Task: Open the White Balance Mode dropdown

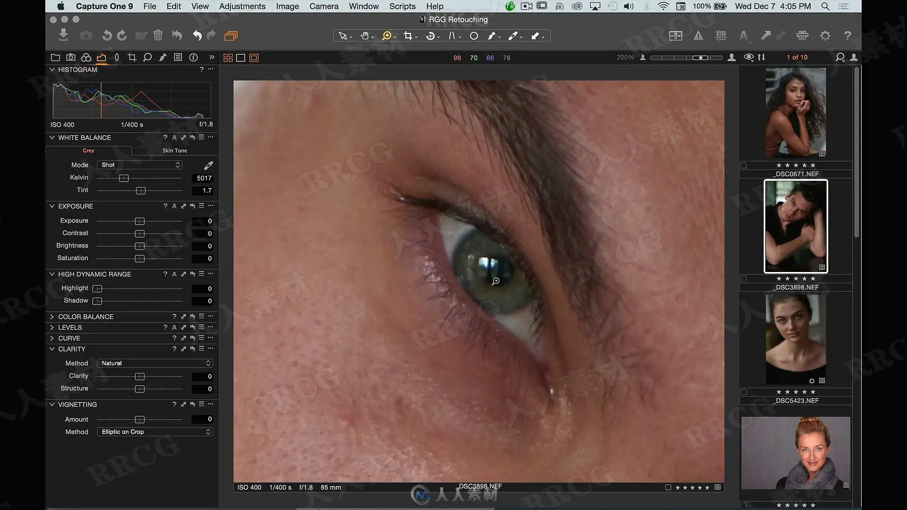Action: tap(140, 165)
